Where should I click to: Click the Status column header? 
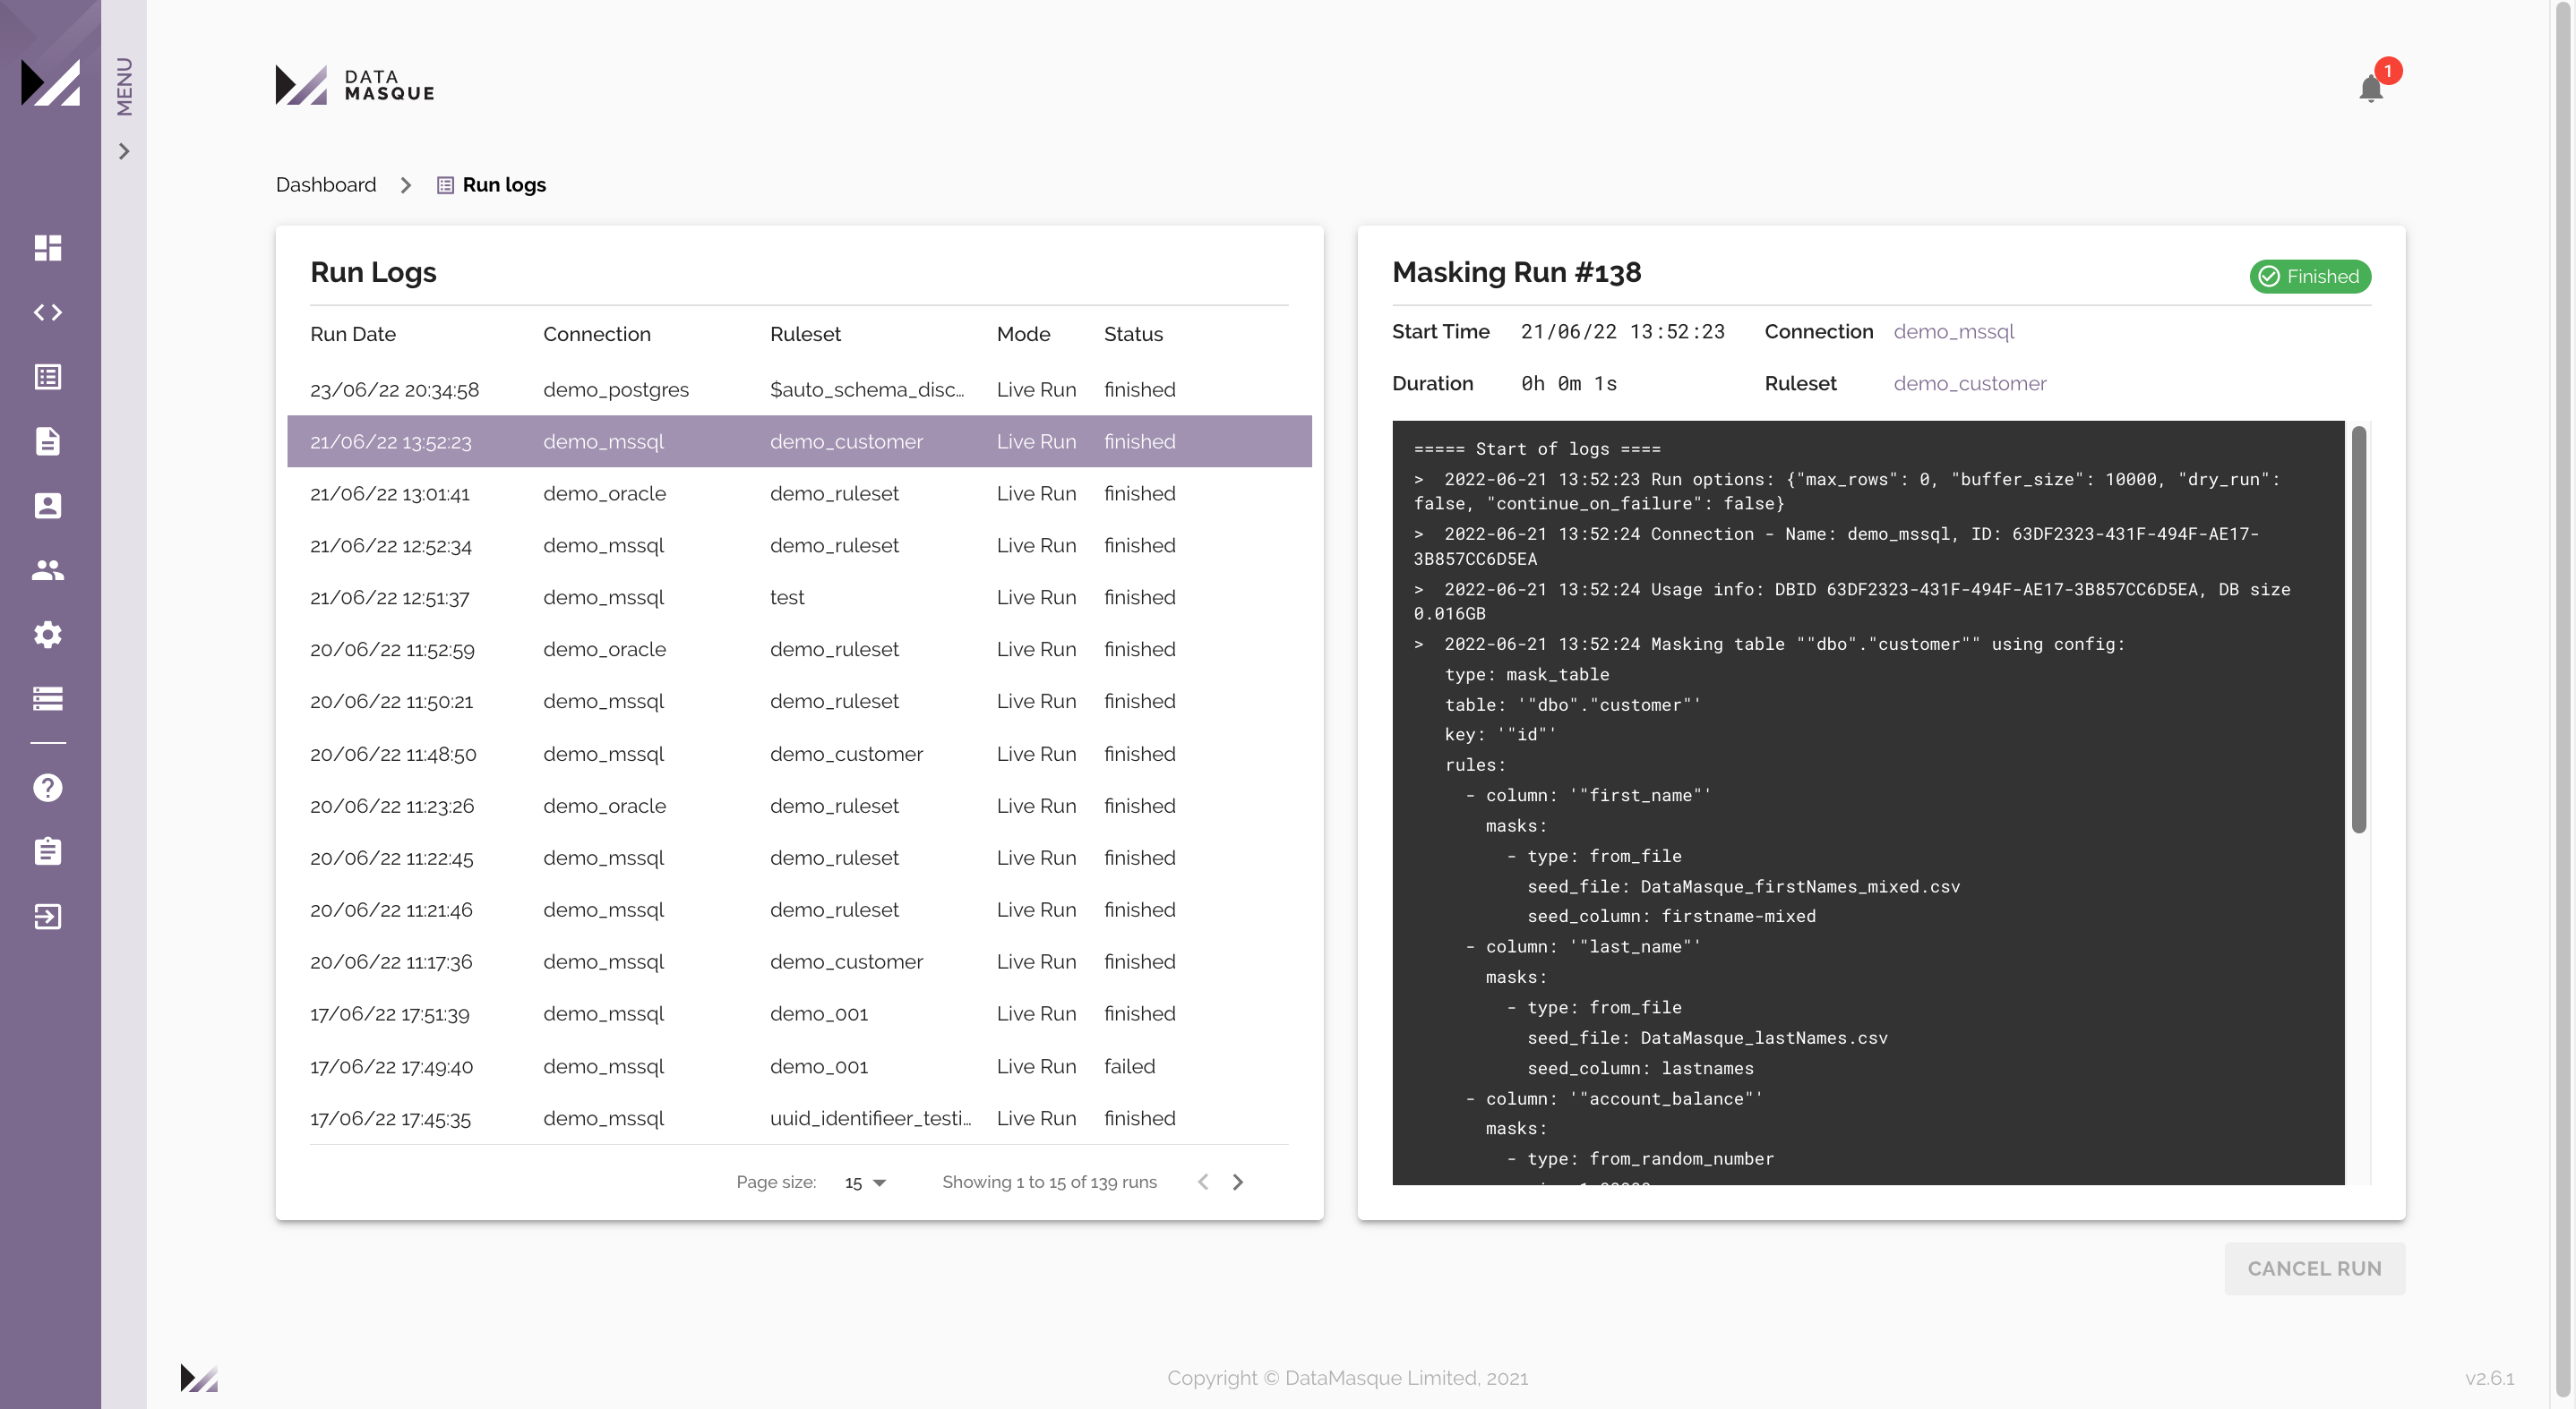pyautogui.click(x=1133, y=334)
